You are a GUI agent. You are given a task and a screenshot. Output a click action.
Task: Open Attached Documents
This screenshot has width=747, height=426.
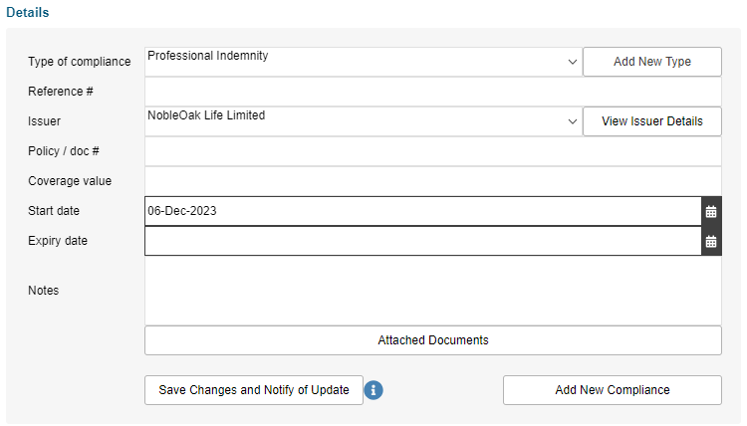point(433,340)
